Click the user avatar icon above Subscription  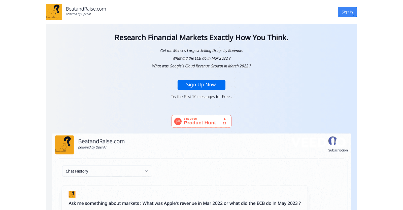click(332, 141)
